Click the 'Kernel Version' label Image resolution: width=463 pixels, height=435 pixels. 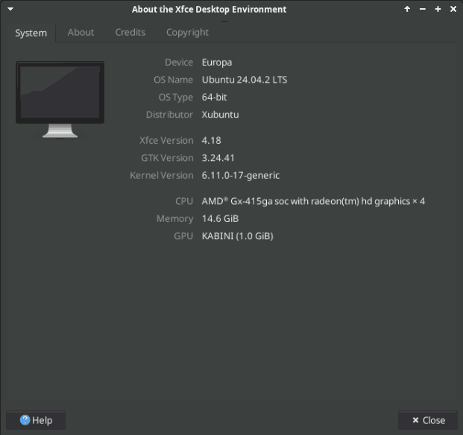[162, 176]
